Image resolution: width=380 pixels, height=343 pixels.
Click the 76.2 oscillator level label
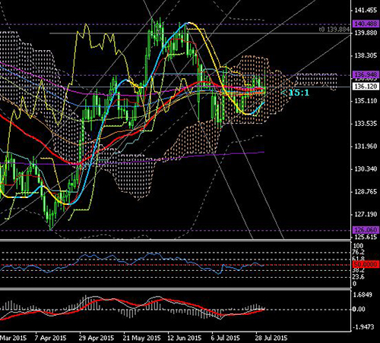(359, 252)
